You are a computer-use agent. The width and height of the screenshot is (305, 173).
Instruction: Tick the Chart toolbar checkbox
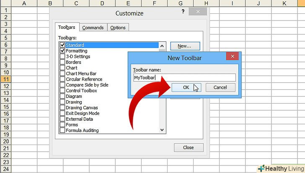(62, 68)
